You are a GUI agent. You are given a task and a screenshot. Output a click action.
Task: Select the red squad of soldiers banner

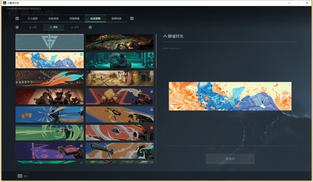point(50,96)
